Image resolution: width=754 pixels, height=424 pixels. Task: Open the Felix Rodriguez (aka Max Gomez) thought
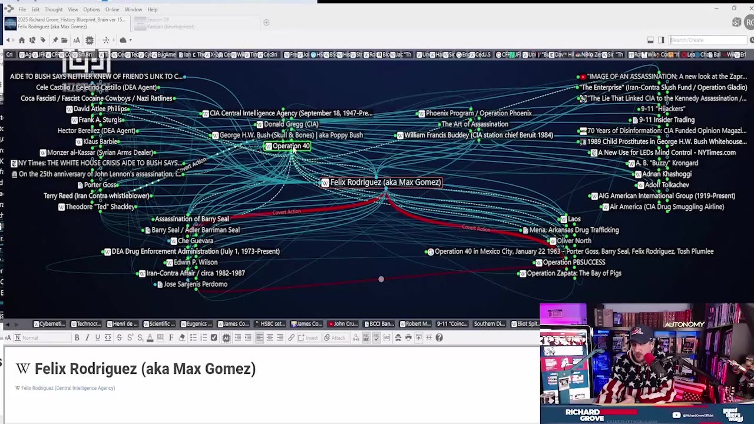[x=381, y=183]
